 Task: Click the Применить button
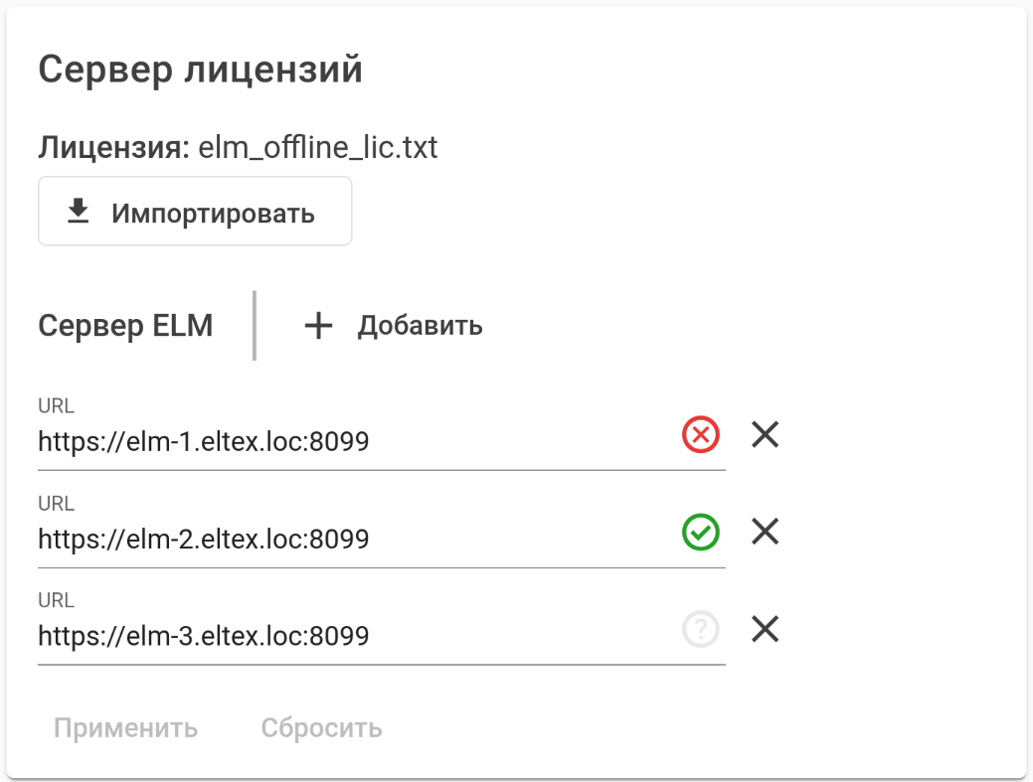point(126,728)
